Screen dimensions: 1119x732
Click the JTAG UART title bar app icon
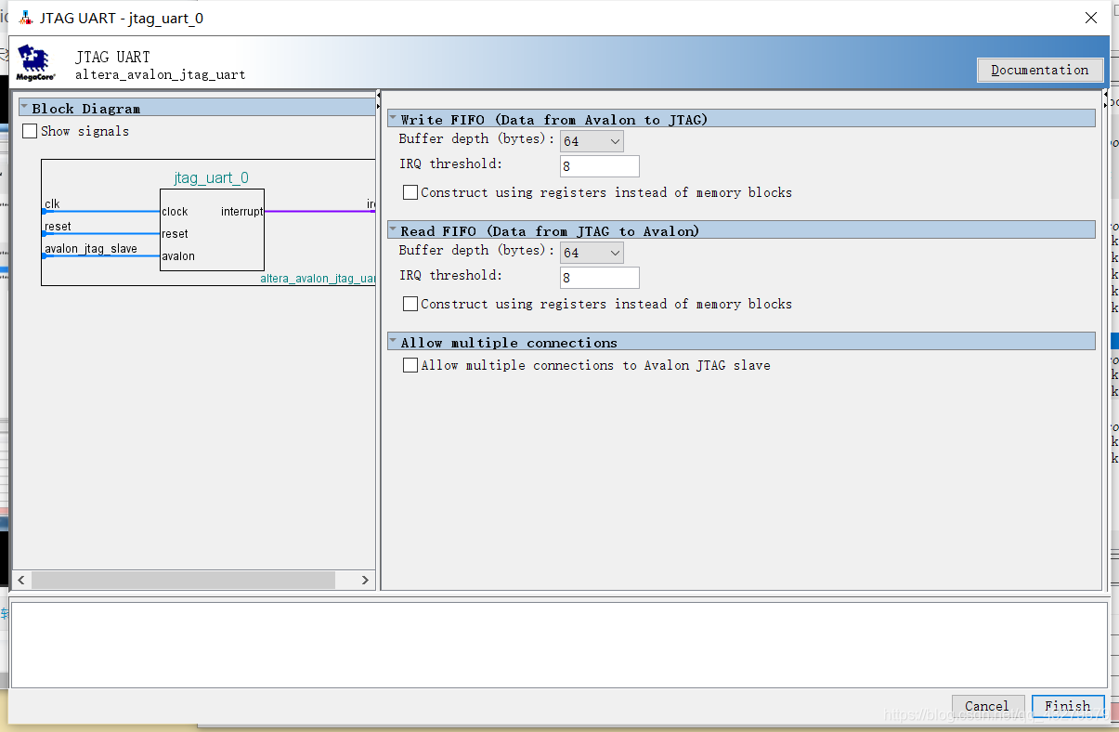pos(26,18)
